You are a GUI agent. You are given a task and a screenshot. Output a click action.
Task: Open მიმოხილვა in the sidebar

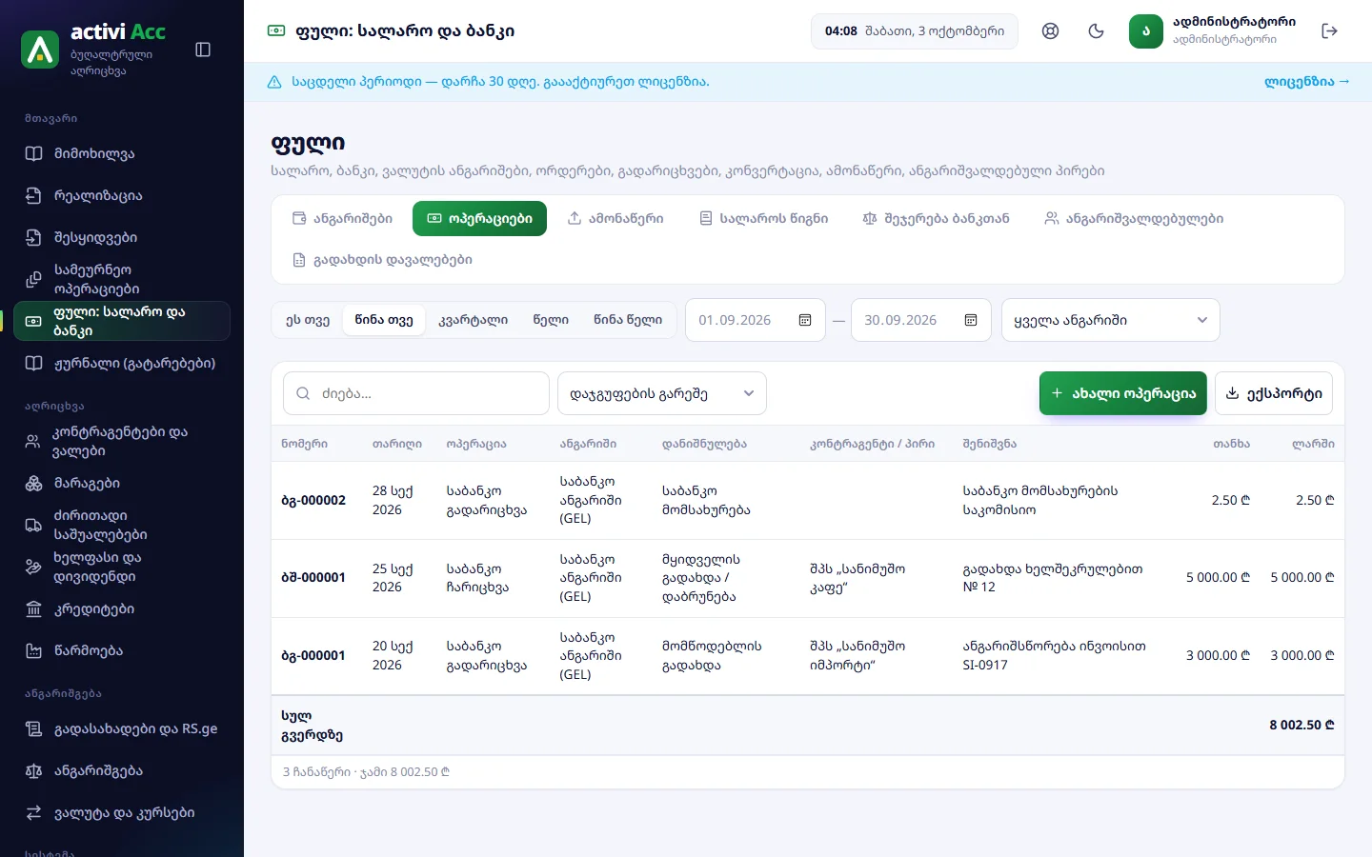coord(122,153)
